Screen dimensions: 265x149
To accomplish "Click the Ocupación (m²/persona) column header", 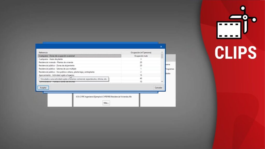I will (x=141, y=53).
